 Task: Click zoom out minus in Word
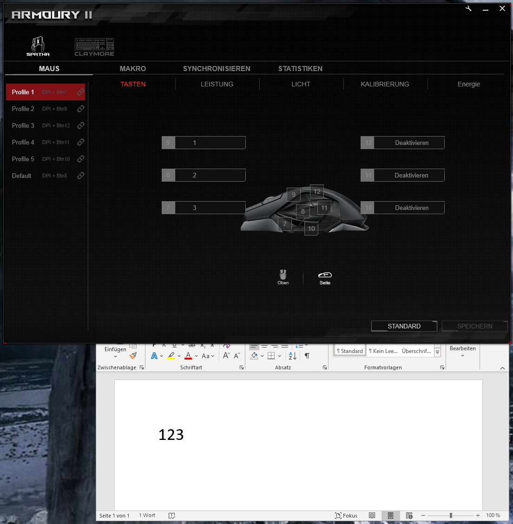click(423, 516)
